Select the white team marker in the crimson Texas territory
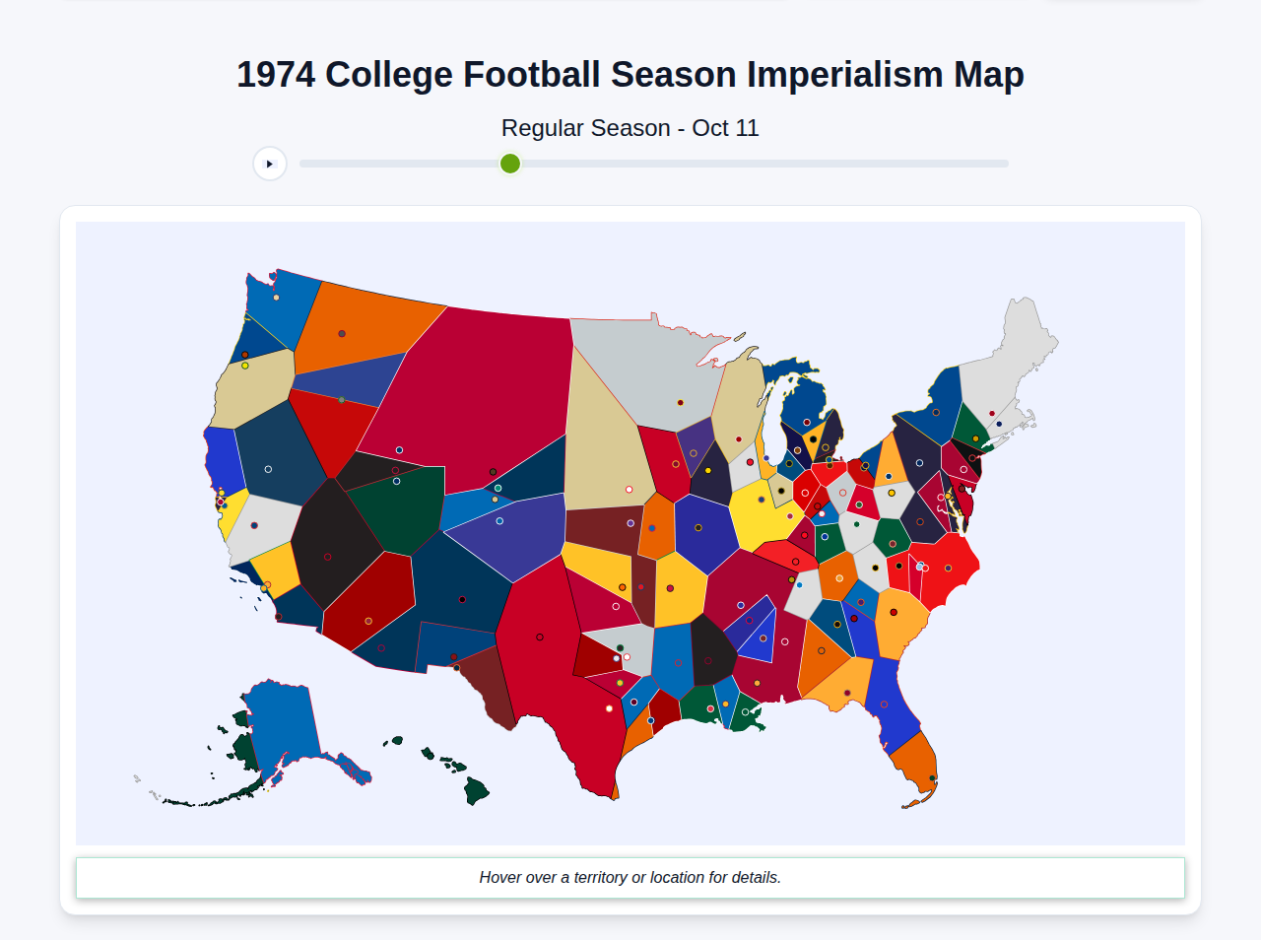 pos(609,708)
